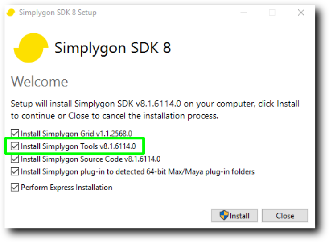This screenshot has width=329, height=242.
Task: Click the 'Simplygon SDK 8' product heading
Action: pos(113,48)
